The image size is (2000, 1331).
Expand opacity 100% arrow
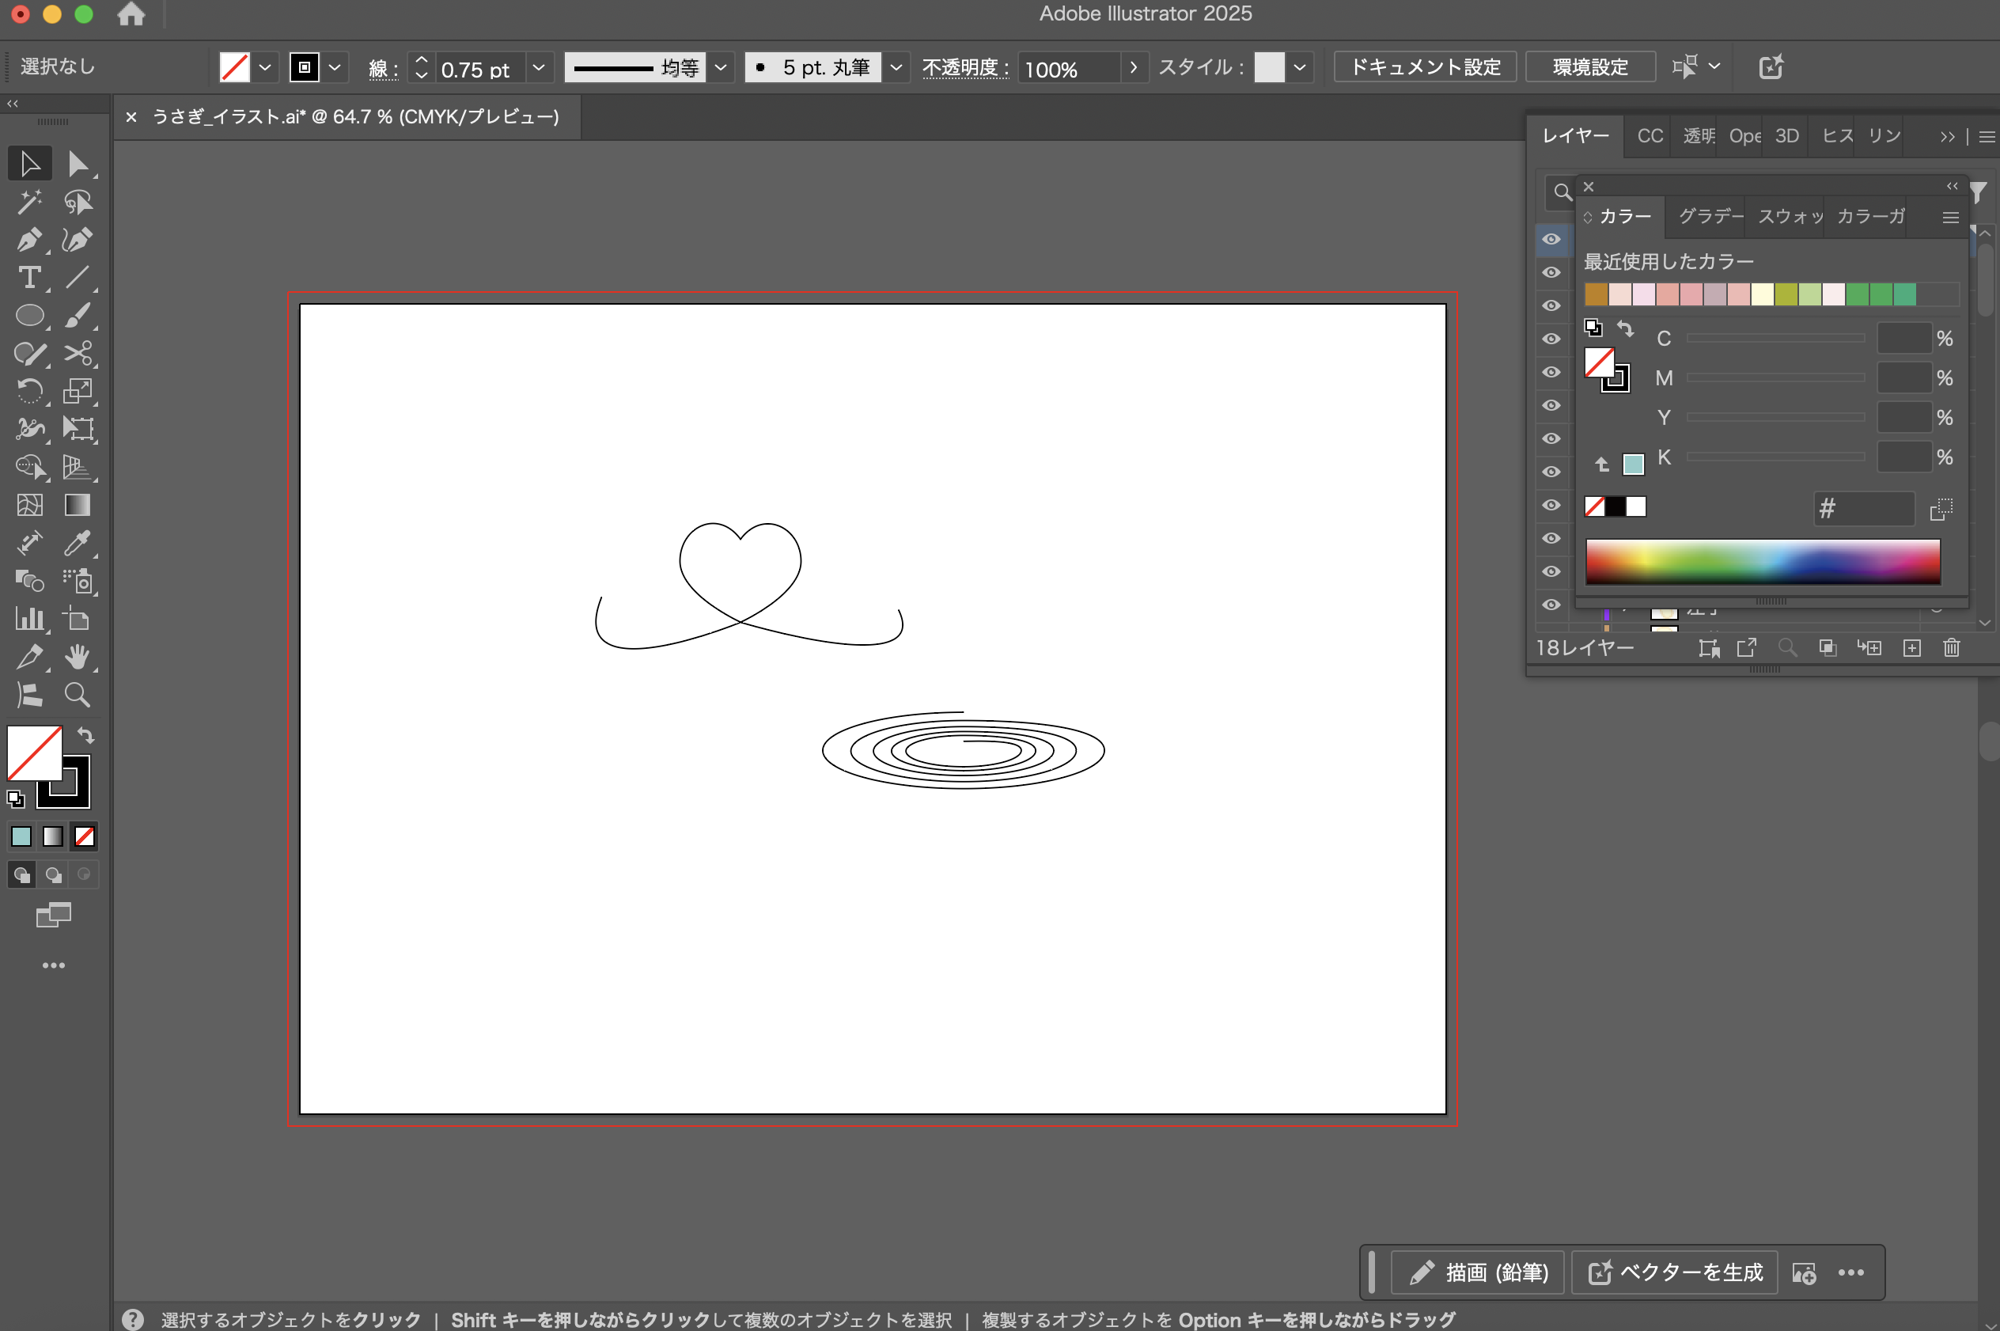1133,67
